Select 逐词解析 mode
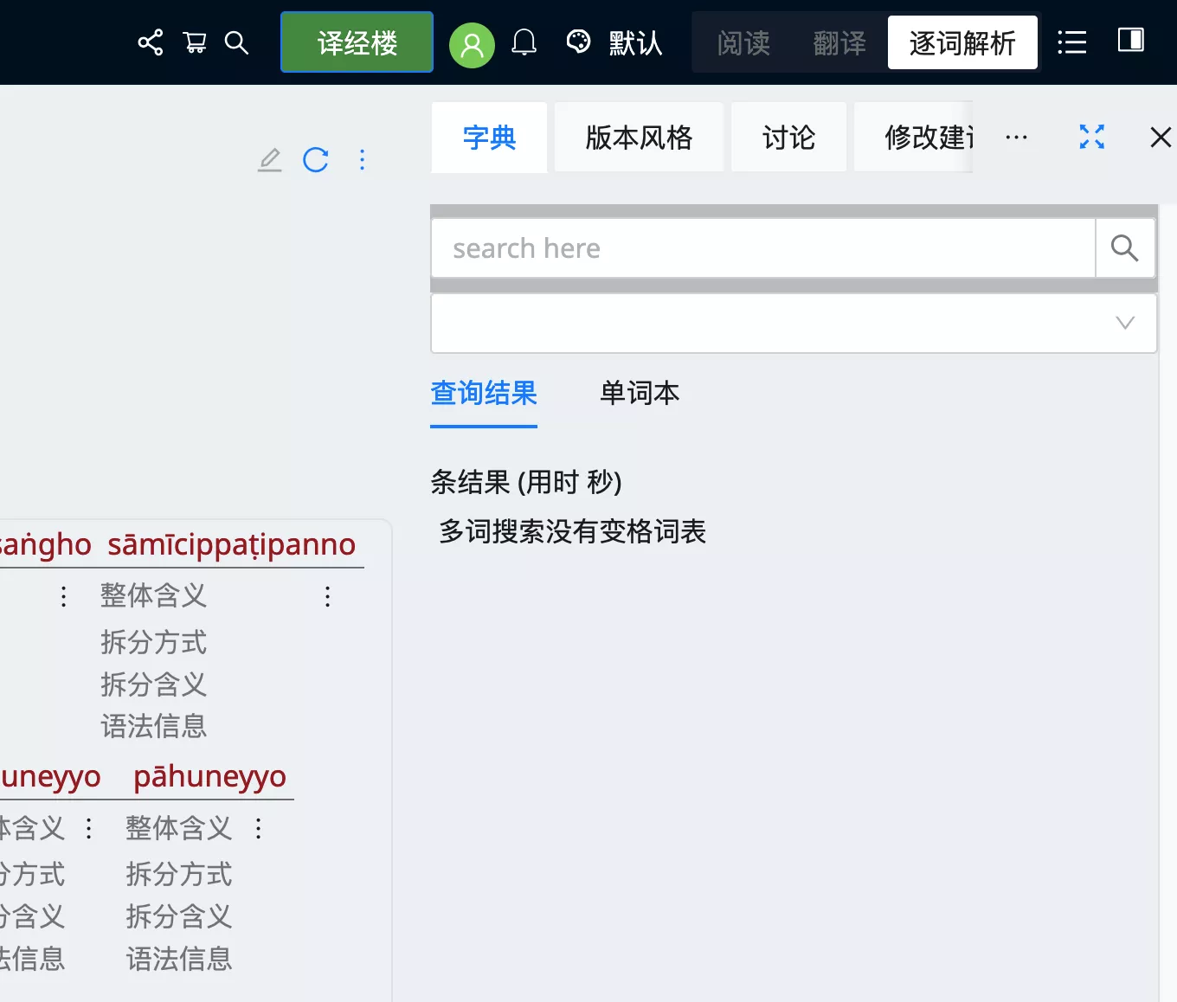 tap(962, 42)
